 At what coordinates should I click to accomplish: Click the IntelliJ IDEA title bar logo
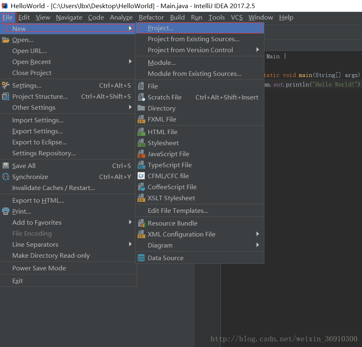(4, 6)
